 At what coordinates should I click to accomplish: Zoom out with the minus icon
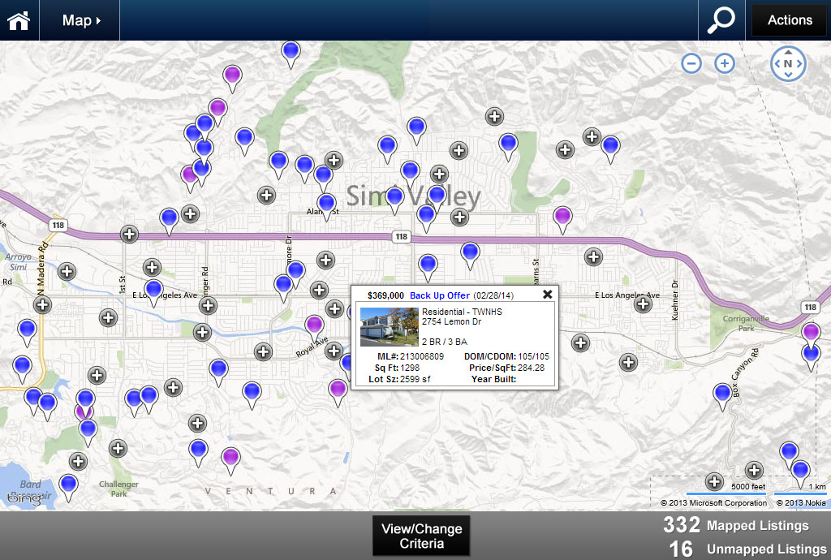coord(691,63)
